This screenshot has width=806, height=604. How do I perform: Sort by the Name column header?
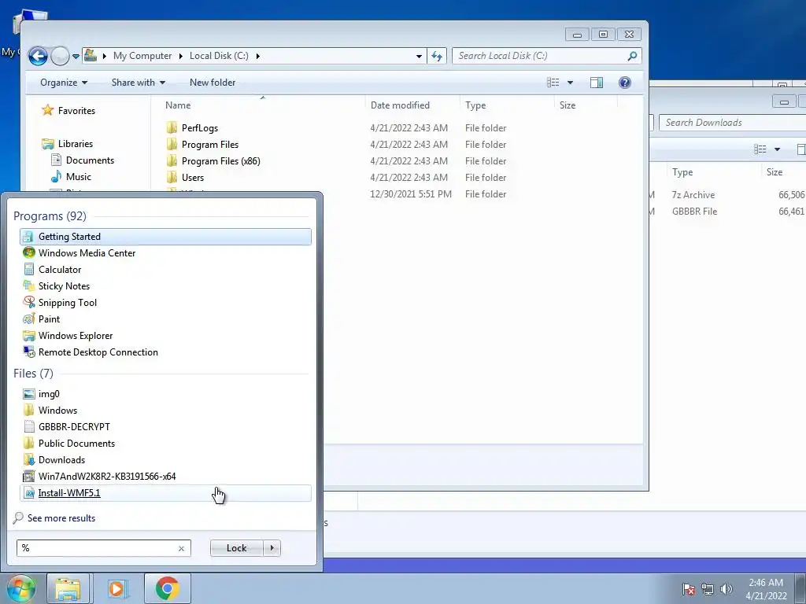[262, 105]
